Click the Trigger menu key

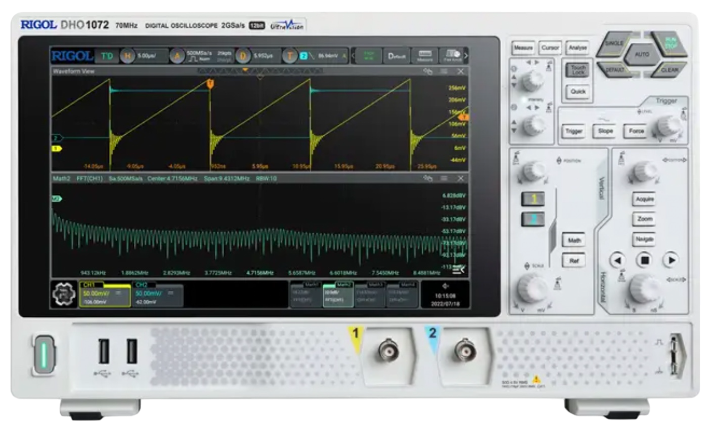click(573, 131)
